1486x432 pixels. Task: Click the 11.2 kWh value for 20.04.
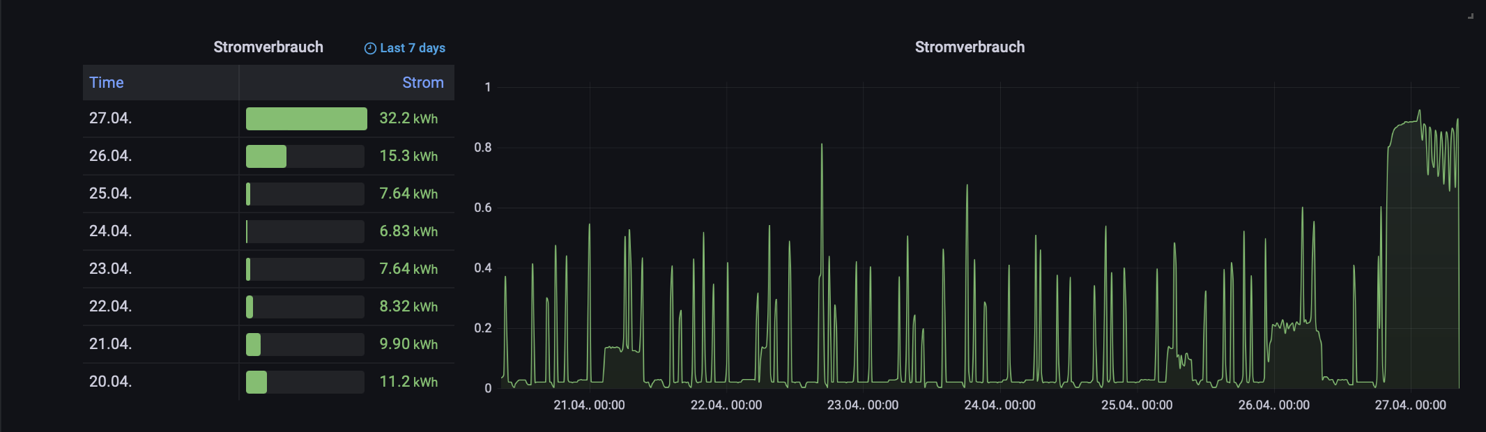pyautogui.click(x=408, y=382)
